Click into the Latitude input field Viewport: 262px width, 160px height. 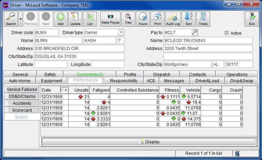[51, 65]
